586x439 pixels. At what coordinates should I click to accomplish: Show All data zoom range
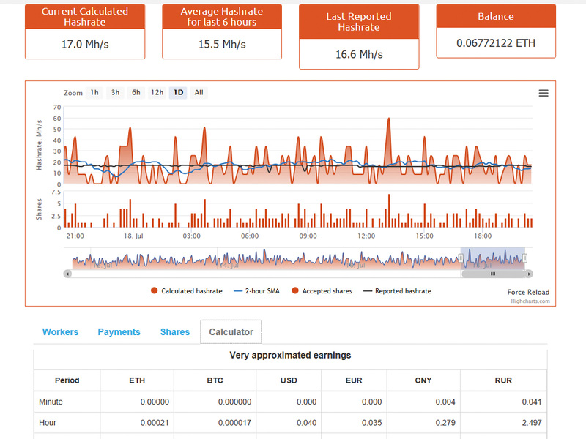[199, 93]
